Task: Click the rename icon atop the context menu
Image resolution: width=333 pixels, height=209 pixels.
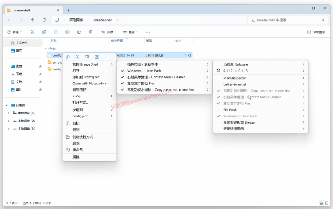Action: pos(97,57)
